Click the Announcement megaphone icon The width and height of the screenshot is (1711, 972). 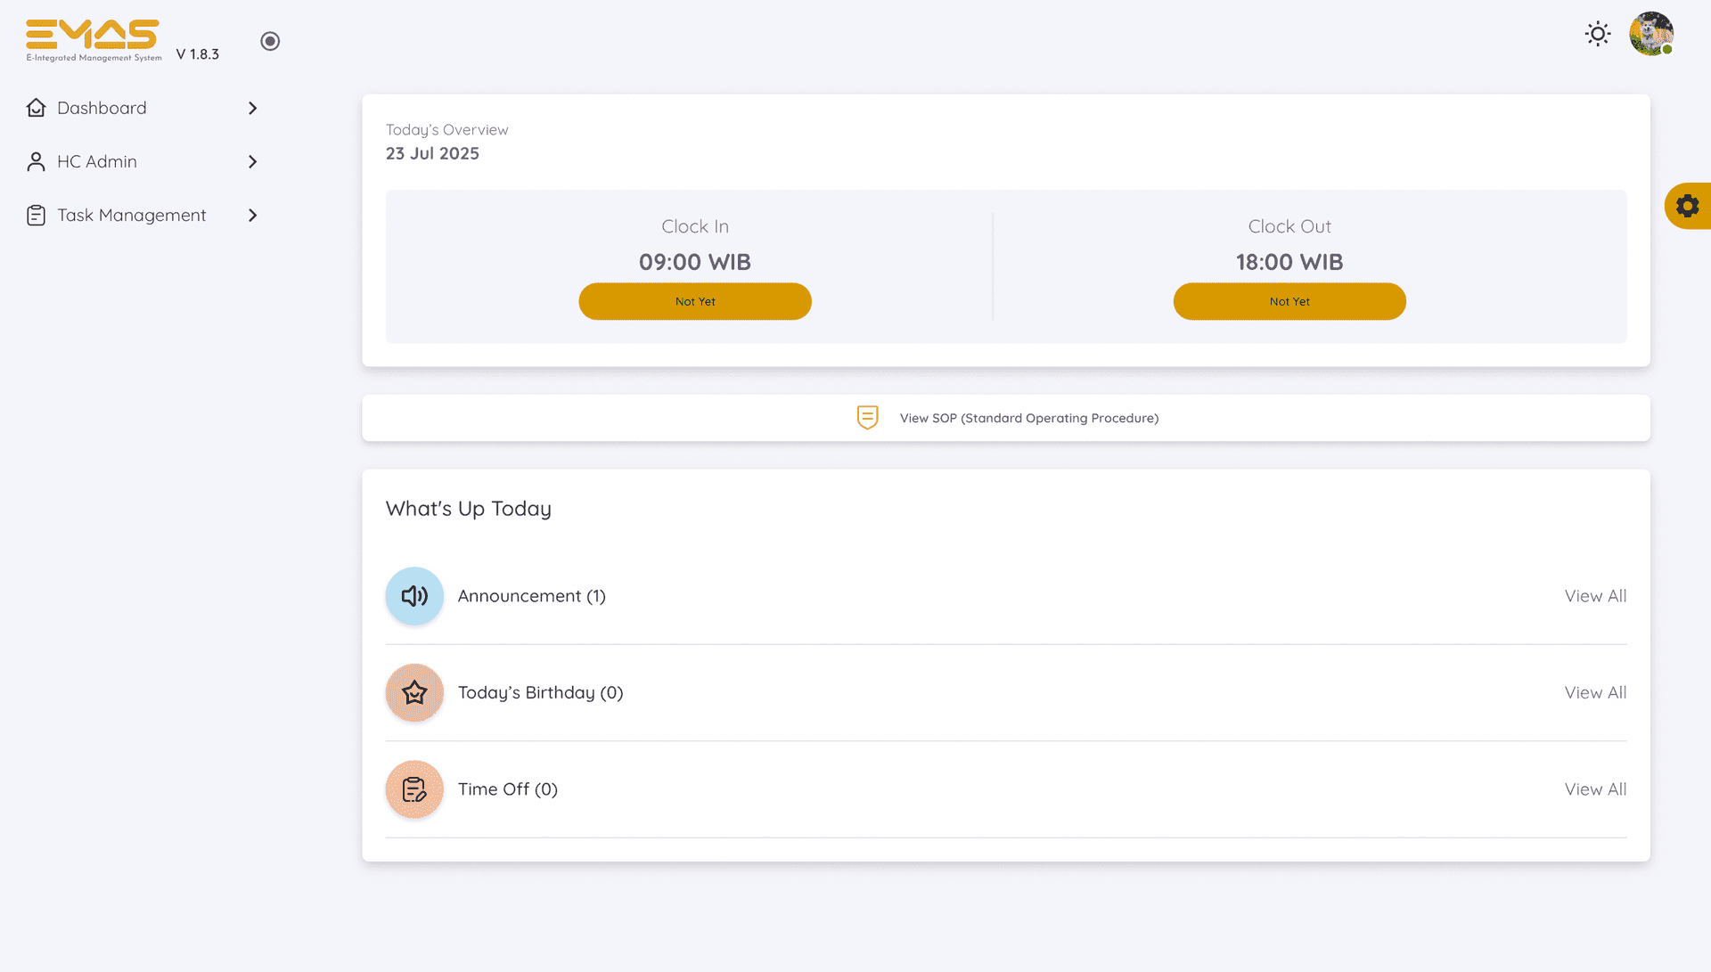click(x=414, y=596)
